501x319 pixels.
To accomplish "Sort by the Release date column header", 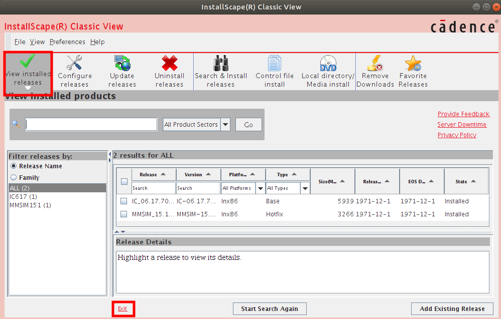I will point(378,181).
